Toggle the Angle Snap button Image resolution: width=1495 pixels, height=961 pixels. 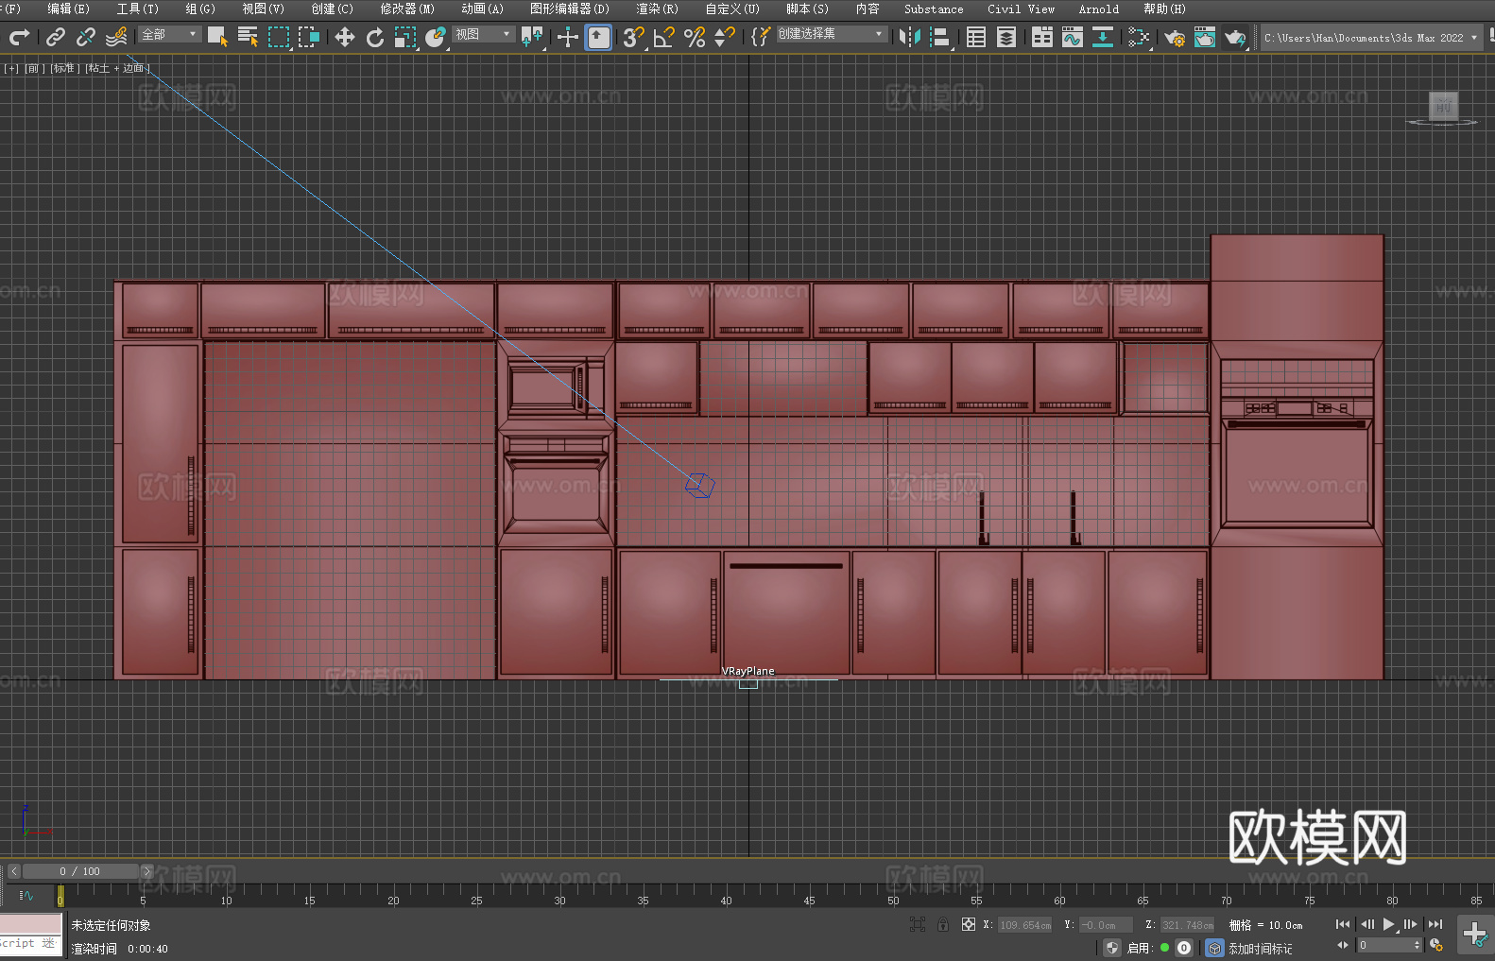[x=664, y=37]
